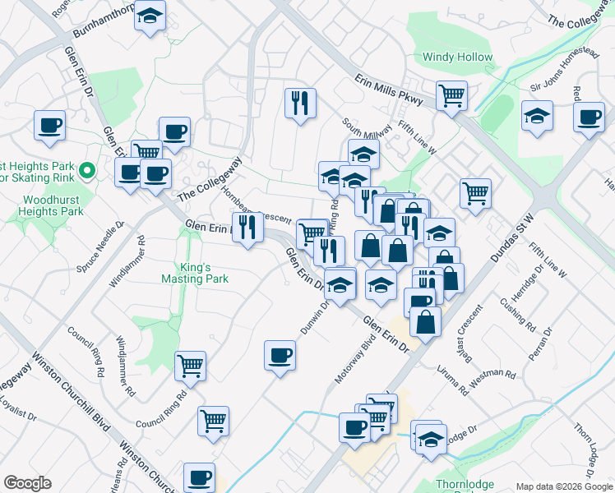Click the shopping cart marker on Erin Mills Pkwy
The height and width of the screenshot is (493, 615).
point(452,97)
